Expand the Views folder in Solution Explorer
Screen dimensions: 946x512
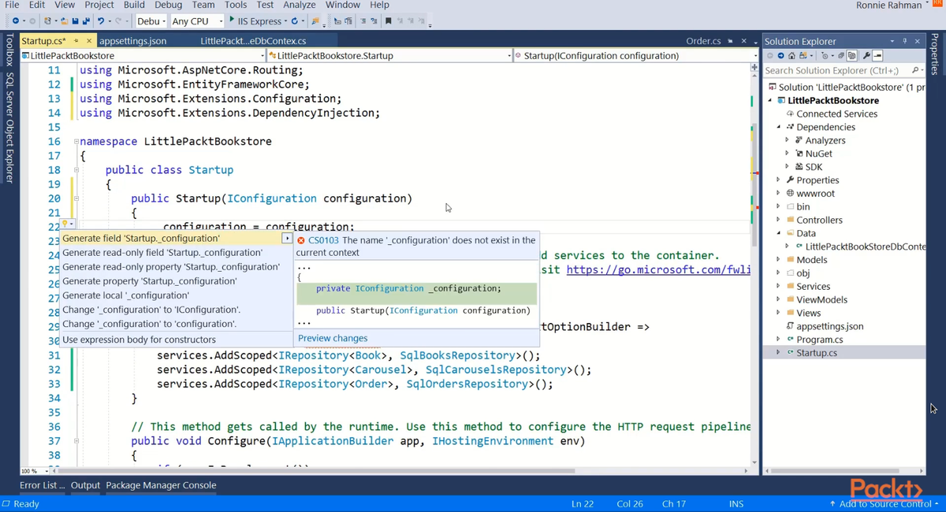pyautogui.click(x=778, y=313)
